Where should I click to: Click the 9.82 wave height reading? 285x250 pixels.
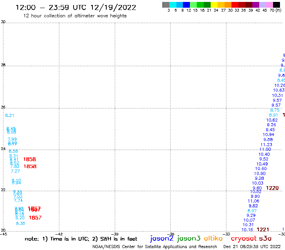(253, 206)
